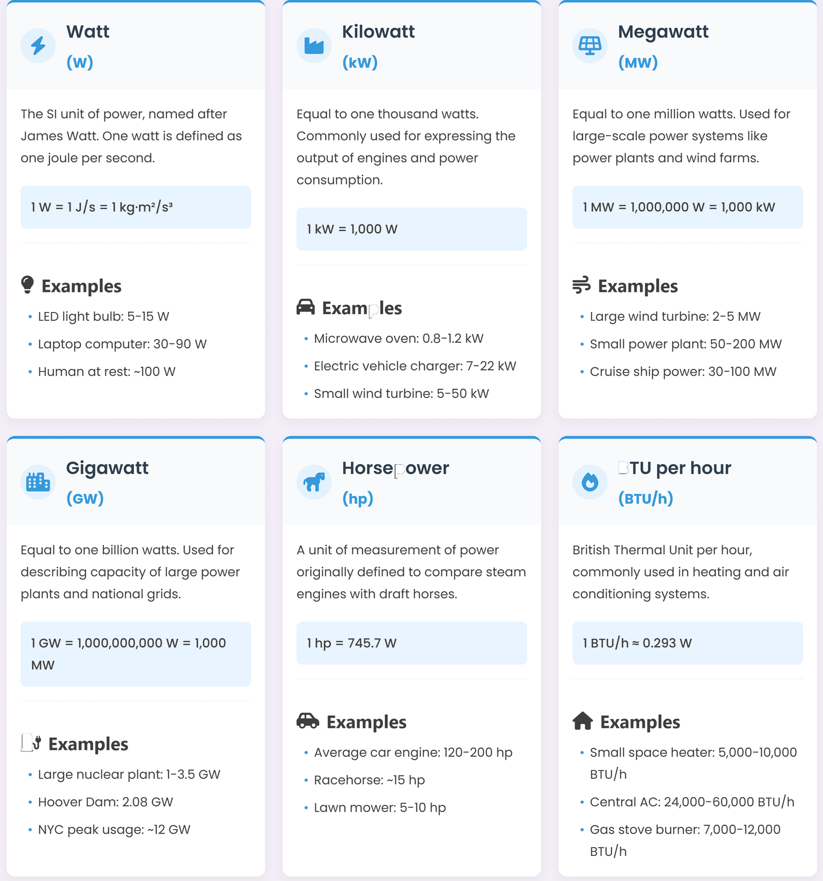The width and height of the screenshot is (823, 881).
Task: Click the car icon beside Horsepower Examples
Action: (308, 721)
